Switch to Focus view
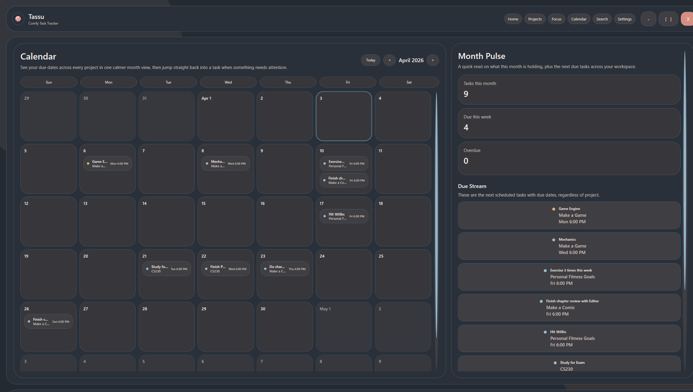Image resolution: width=693 pixels, height=392 pixels. 556,19
